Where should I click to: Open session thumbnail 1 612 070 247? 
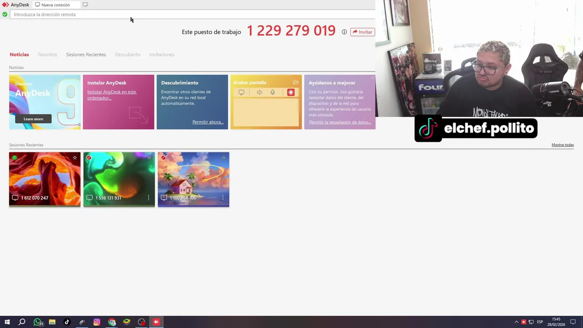pos(45,179)
